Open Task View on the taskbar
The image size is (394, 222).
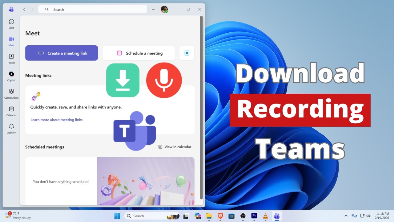[186, 216]
